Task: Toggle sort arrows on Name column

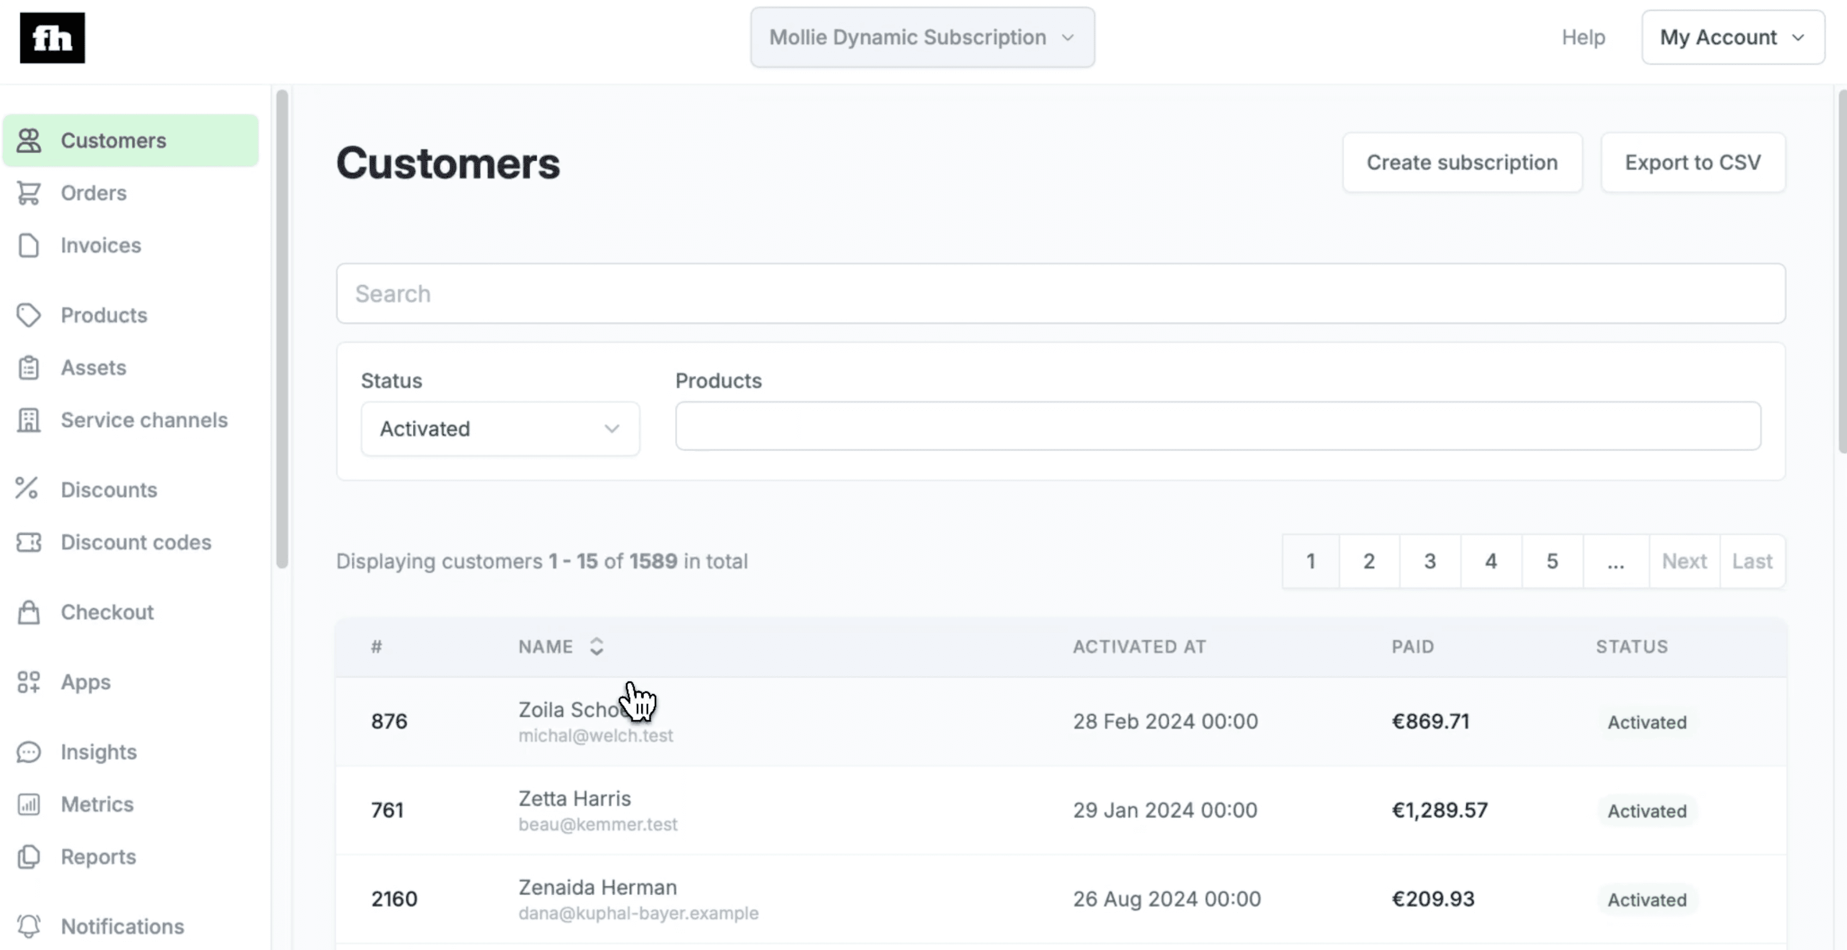Action: 597,647
